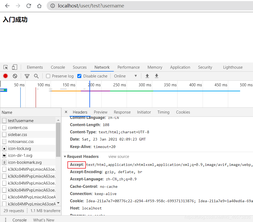Screen dimensions: 253x222
Task: Select the Network tab
Action: pos(102,67)
